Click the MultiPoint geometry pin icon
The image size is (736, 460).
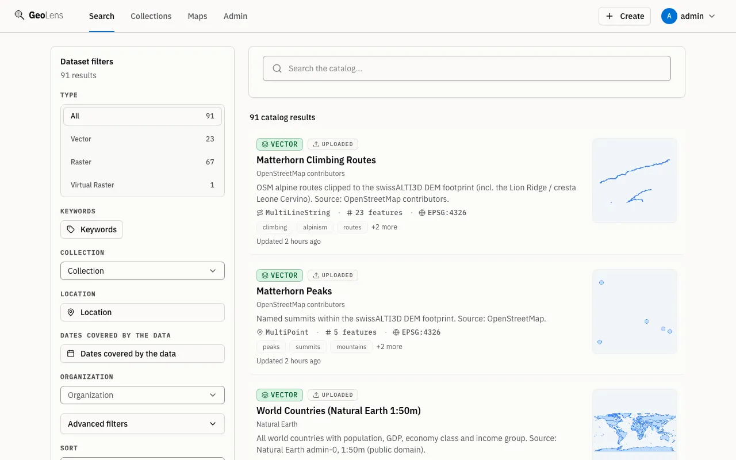(260, 332)
